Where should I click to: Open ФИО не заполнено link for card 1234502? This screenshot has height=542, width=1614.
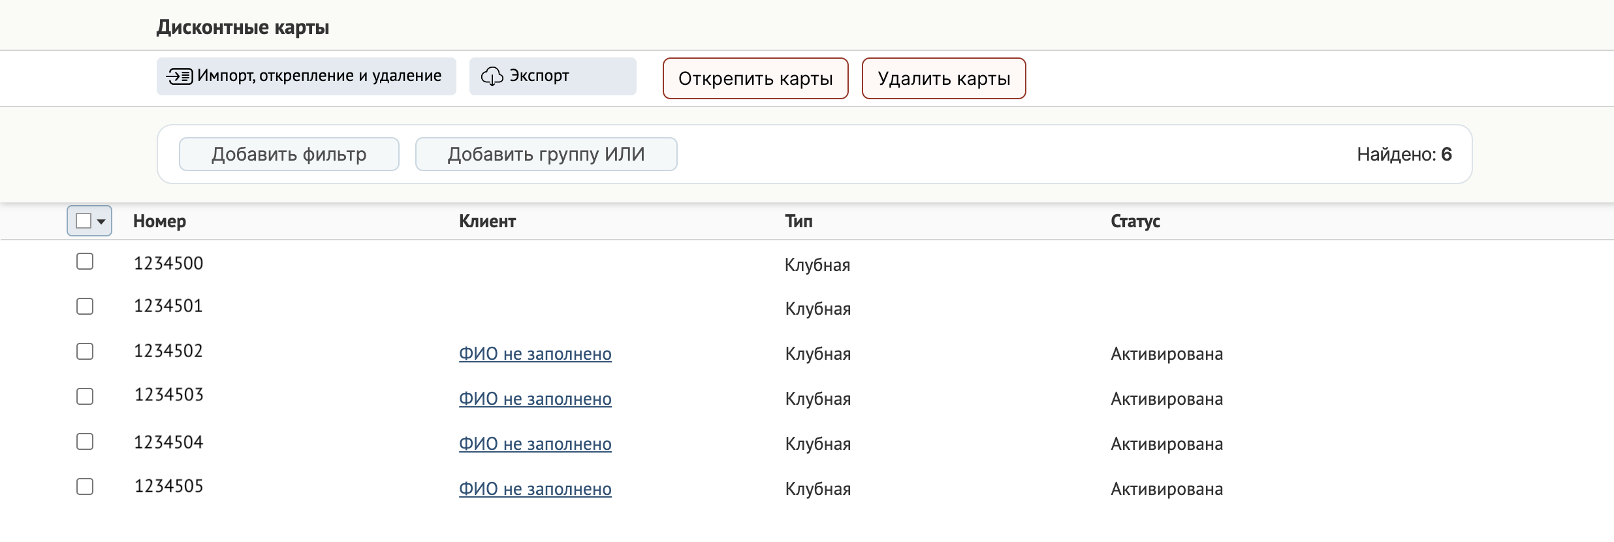point(535,354)
